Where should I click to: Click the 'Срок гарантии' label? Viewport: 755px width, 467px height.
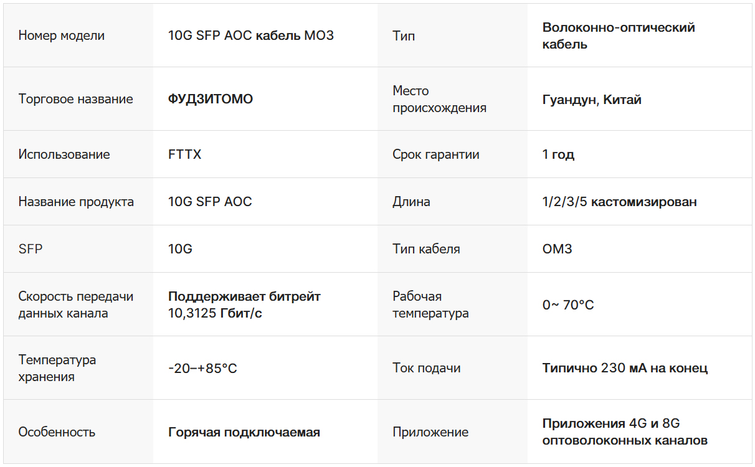pyautogui.click(x=436, y=154)
